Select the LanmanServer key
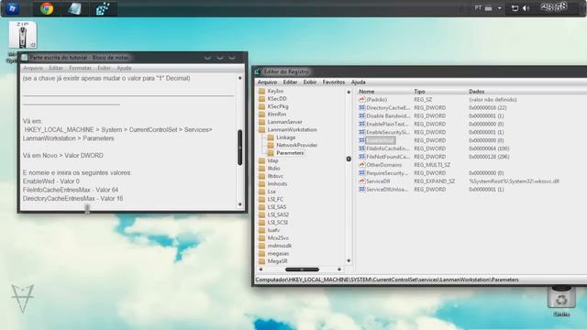Image resolution: width=587 pixels, height=330 pixels. (284, 122)
